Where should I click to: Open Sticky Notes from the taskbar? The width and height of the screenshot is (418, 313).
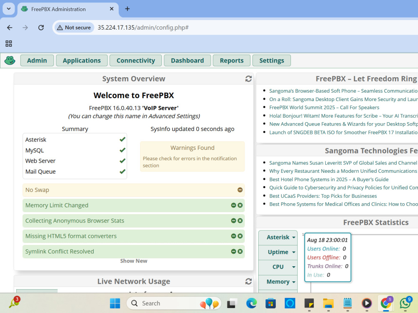click(x=309, y=303)
